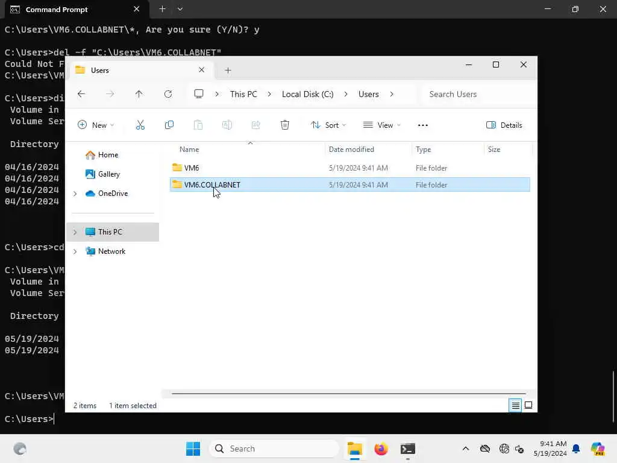Select Network in navigation pane
This screenshot has width=617, height=463.
105,251
